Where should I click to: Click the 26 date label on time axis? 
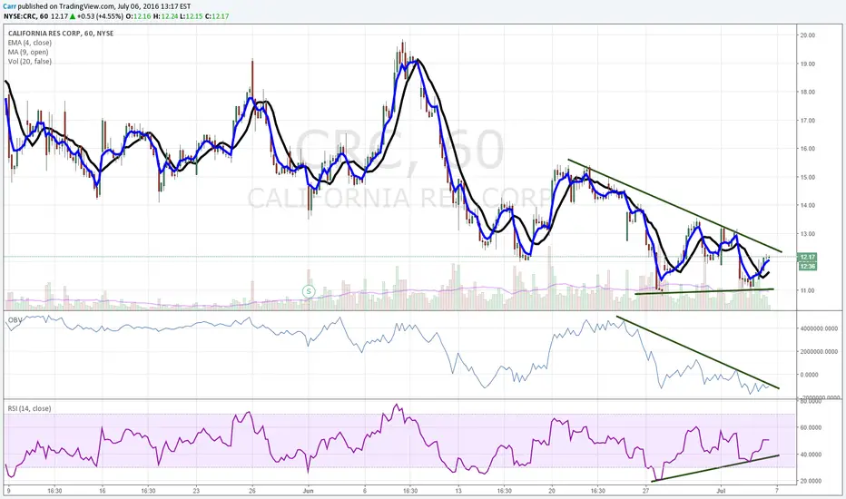point(252,491)
